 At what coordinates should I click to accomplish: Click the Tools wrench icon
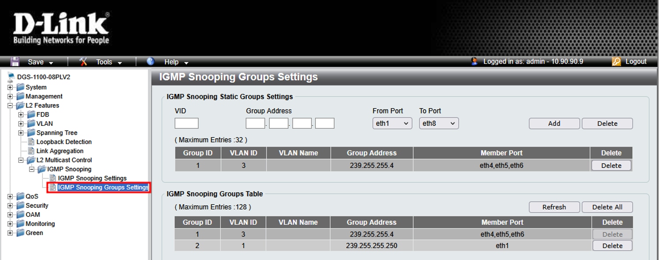tap(83, 62)
